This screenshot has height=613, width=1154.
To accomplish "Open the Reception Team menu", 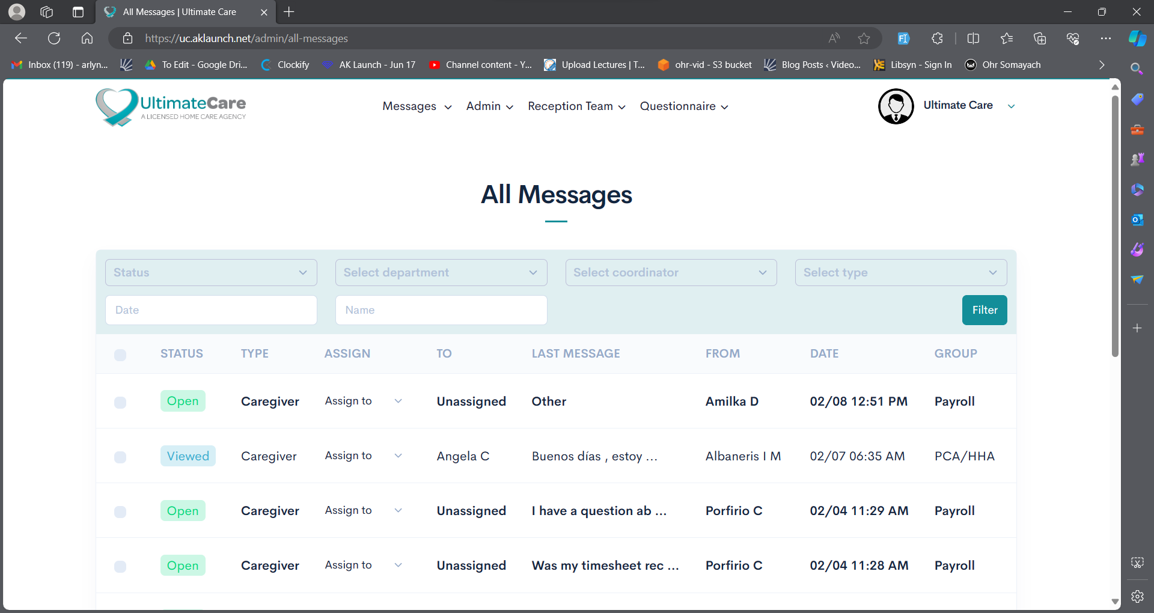I will [x=576, y=106].
